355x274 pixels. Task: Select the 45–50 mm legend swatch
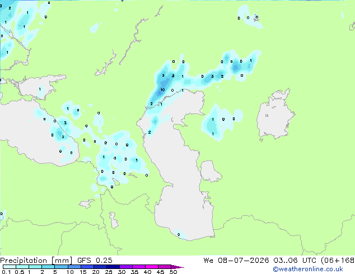pos(165,267)
